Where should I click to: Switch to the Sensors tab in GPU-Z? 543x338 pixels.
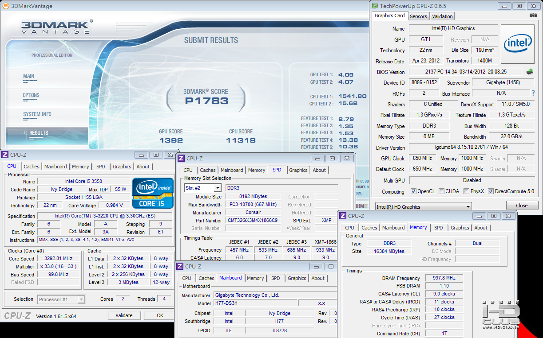(x=418, y=16)
